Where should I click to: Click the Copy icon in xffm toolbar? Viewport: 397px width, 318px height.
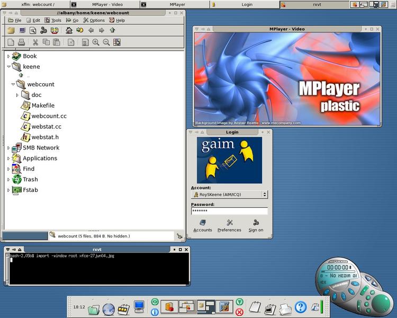coord(46,42)
